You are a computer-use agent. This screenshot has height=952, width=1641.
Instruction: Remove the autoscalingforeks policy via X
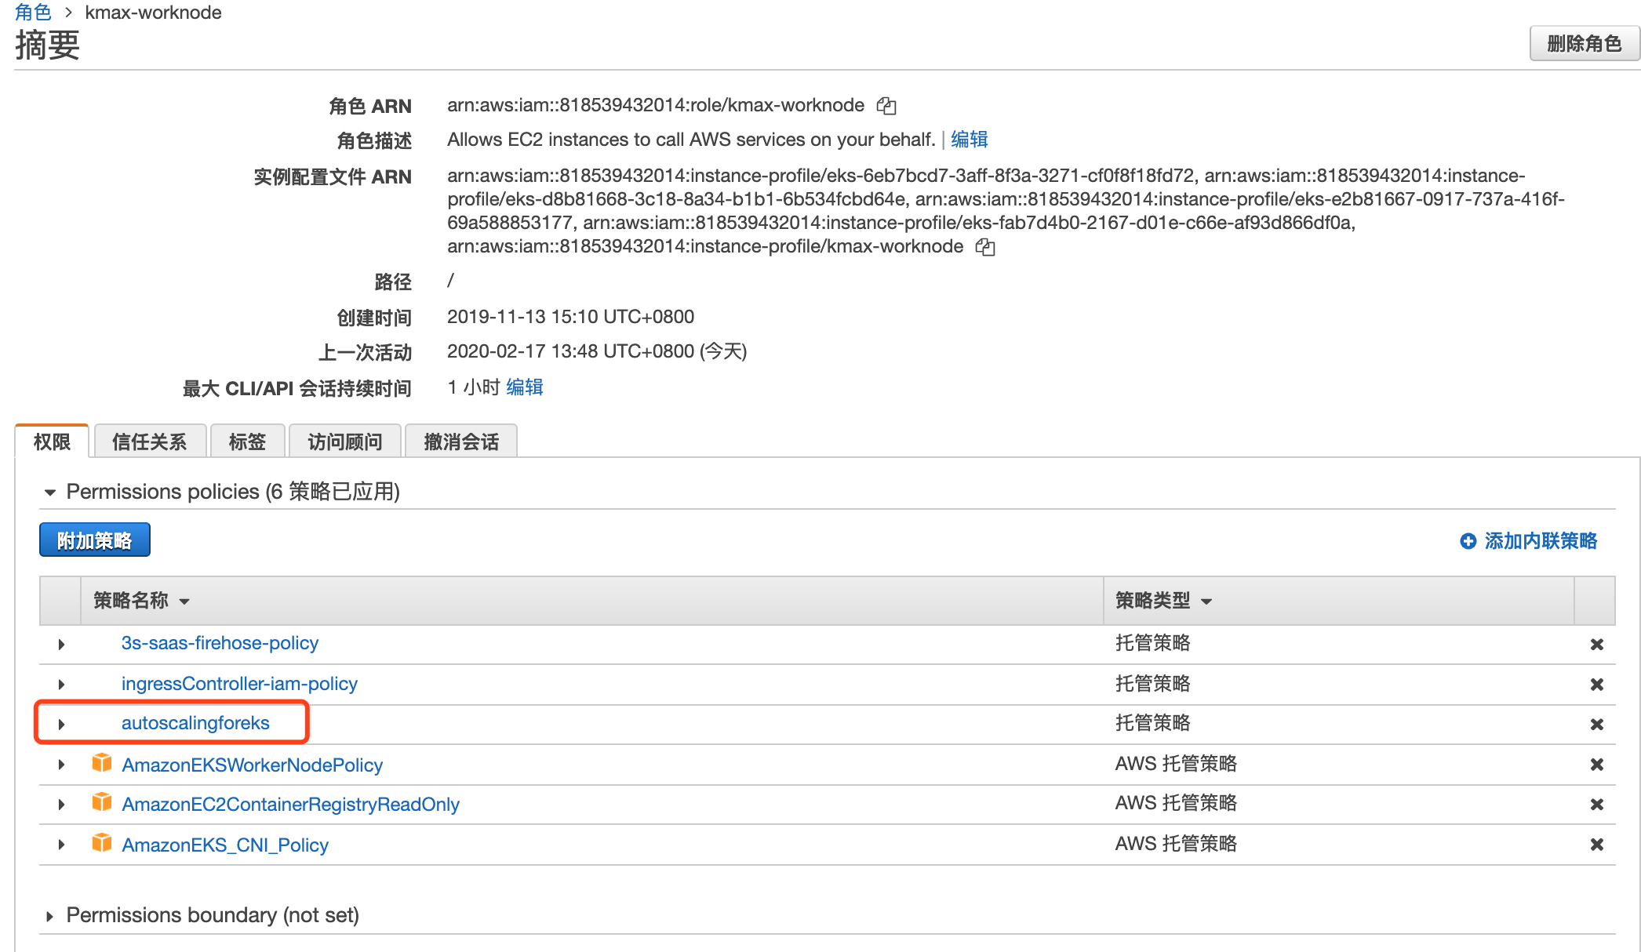[x=1596, y=725]
